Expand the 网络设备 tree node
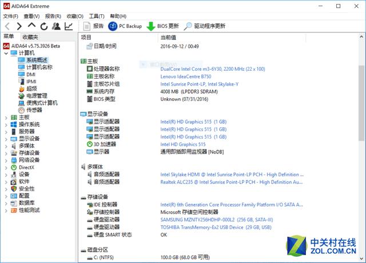 [x=6, y=160]
